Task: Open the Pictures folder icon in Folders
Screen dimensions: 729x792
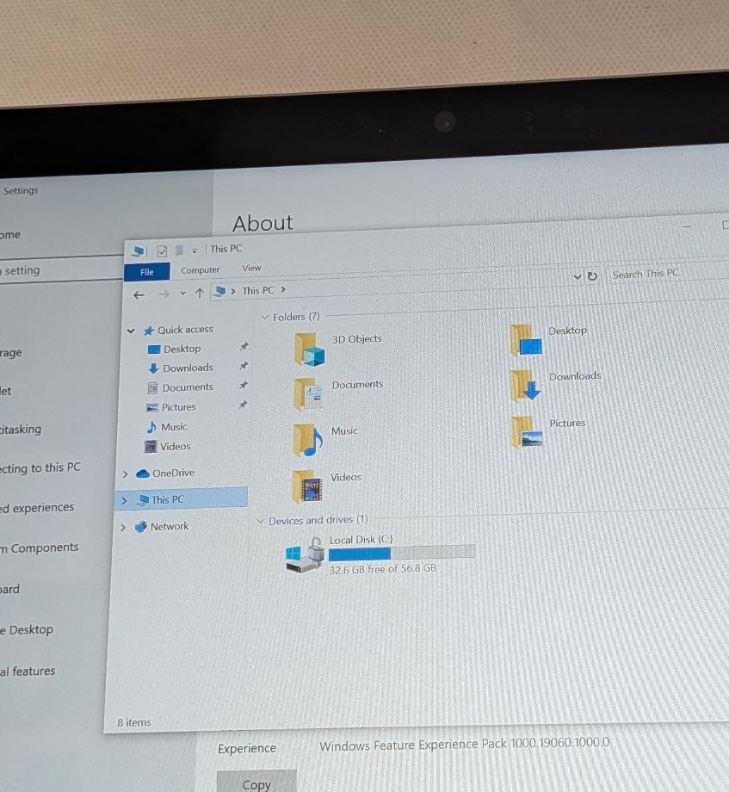Action: coord(527,432)
